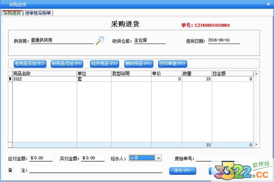The width and height of the screenshot is (274, 182).
Task: Open the 经办人 dropdown arrow
Action: 158,158
